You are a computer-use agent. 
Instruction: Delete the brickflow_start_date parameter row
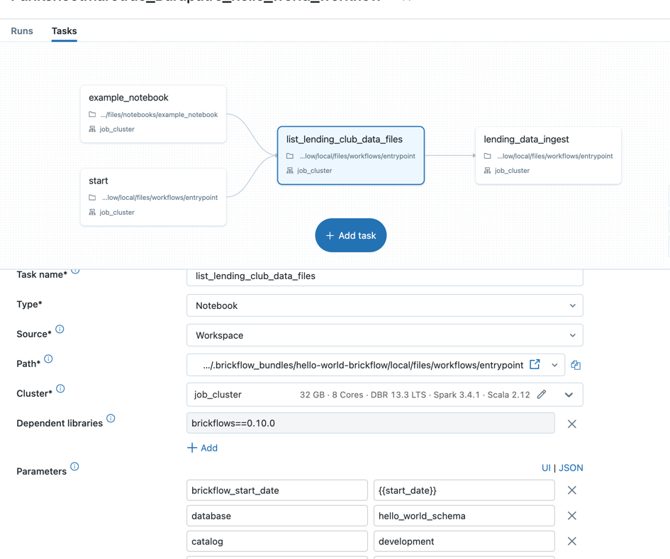point(572,490)
